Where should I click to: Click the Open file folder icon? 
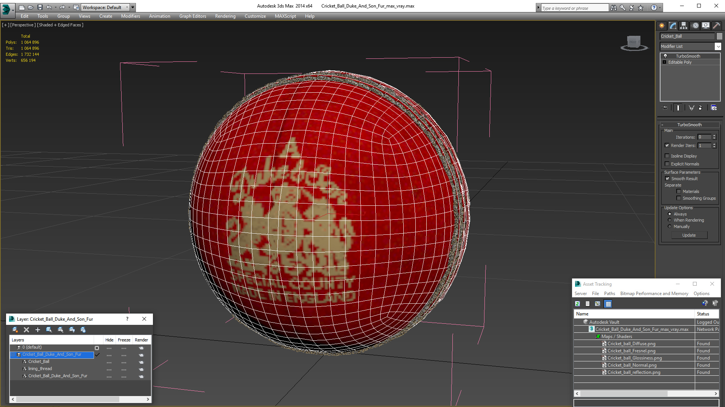point(31,7)
